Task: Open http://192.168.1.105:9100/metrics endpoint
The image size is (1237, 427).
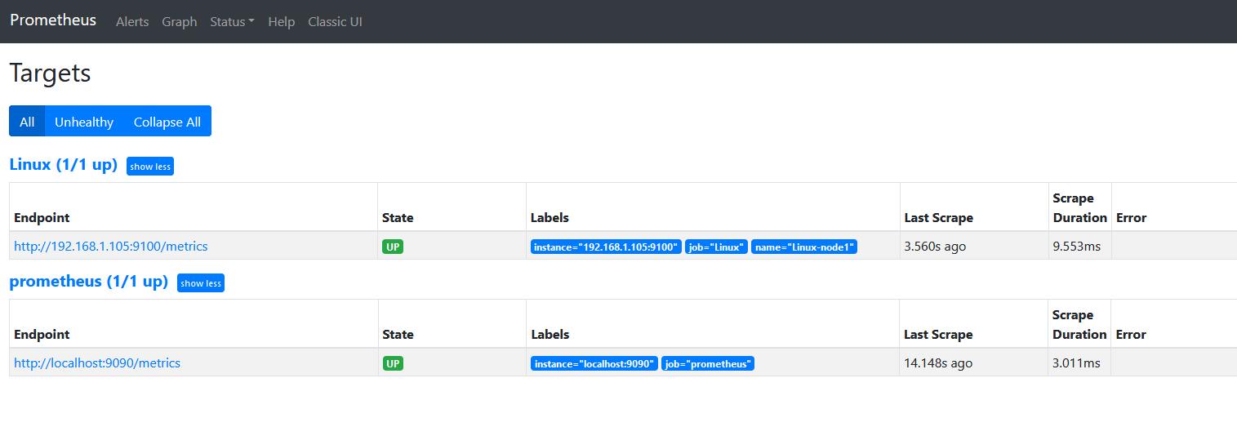Action: point(111,246)
